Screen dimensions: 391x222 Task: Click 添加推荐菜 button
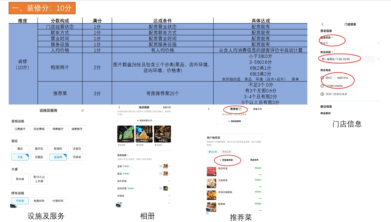(x=226, y=160)
